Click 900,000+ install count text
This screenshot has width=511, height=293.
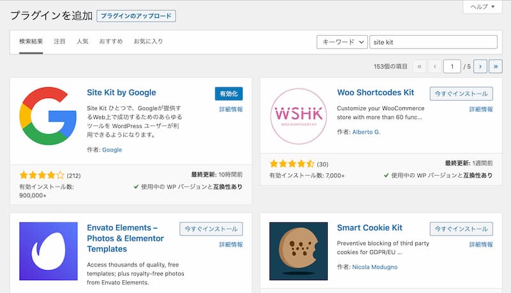coord(33,196)
